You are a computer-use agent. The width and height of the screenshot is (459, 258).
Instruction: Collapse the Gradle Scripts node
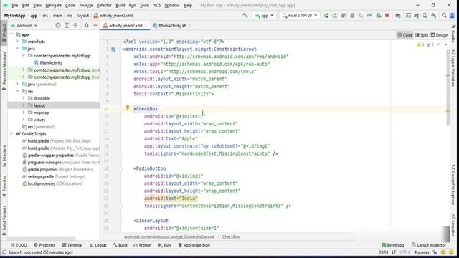(11, 134)
